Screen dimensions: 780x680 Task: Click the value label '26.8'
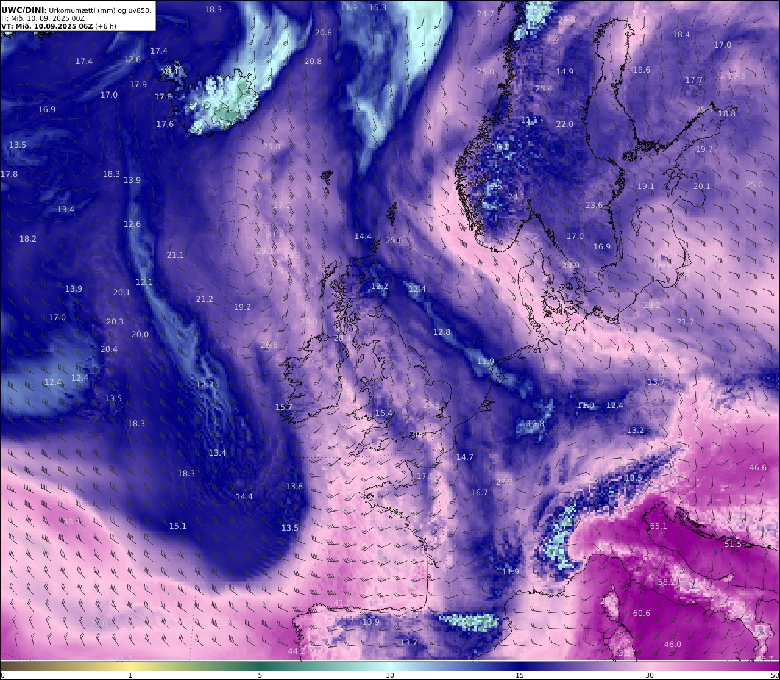click(269, 345)
